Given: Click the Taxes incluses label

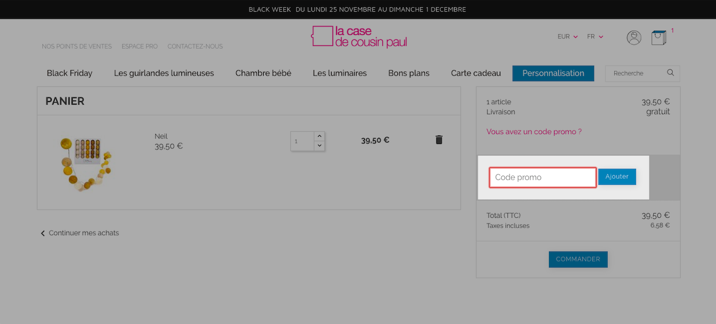Looking at the screenshot, I should (x=508, y=226).
